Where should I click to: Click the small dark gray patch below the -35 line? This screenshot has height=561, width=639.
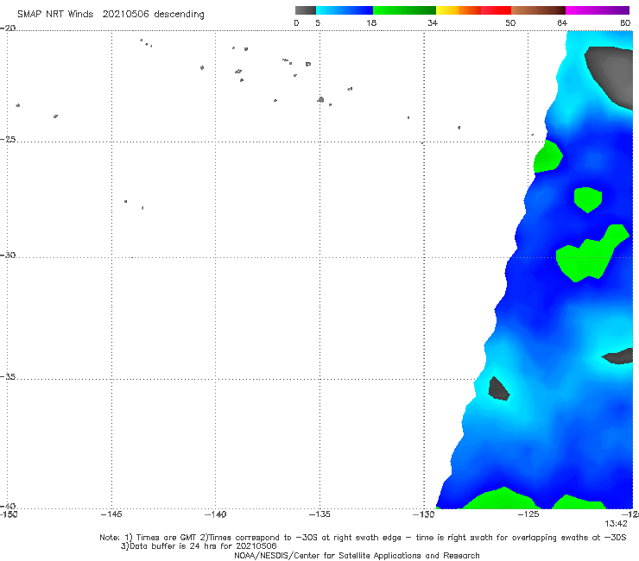pos(498,389)
